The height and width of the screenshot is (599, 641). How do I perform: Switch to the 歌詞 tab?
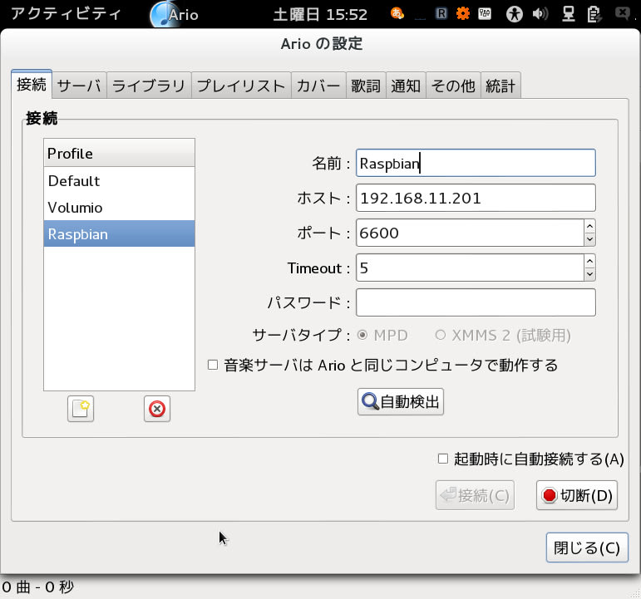click(366, 86)
